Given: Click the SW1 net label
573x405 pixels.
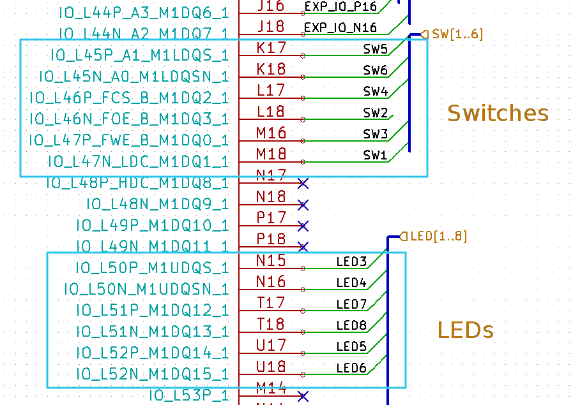Looking at the screenshot, I should tap(376, 155).
